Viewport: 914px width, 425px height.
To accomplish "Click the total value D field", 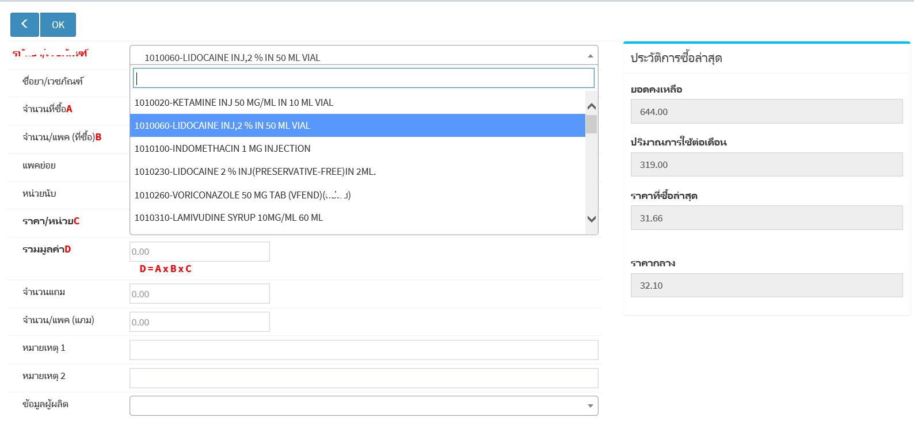I will [199, 252].
